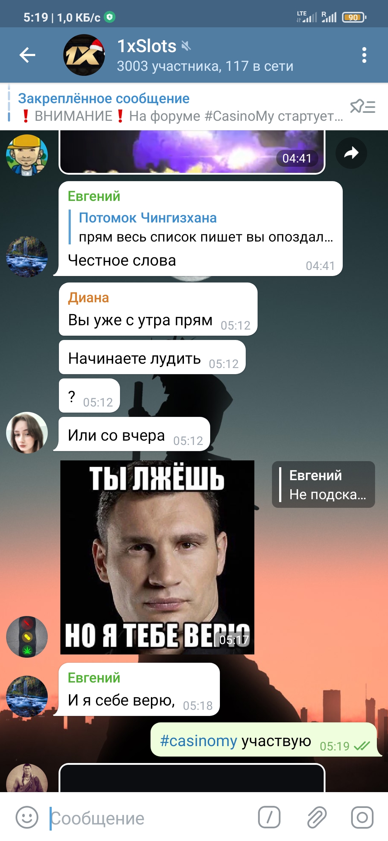Screen dimensions: 388x841
Task: Open the camera icon in message bar
Action: [x=362, y=817]
